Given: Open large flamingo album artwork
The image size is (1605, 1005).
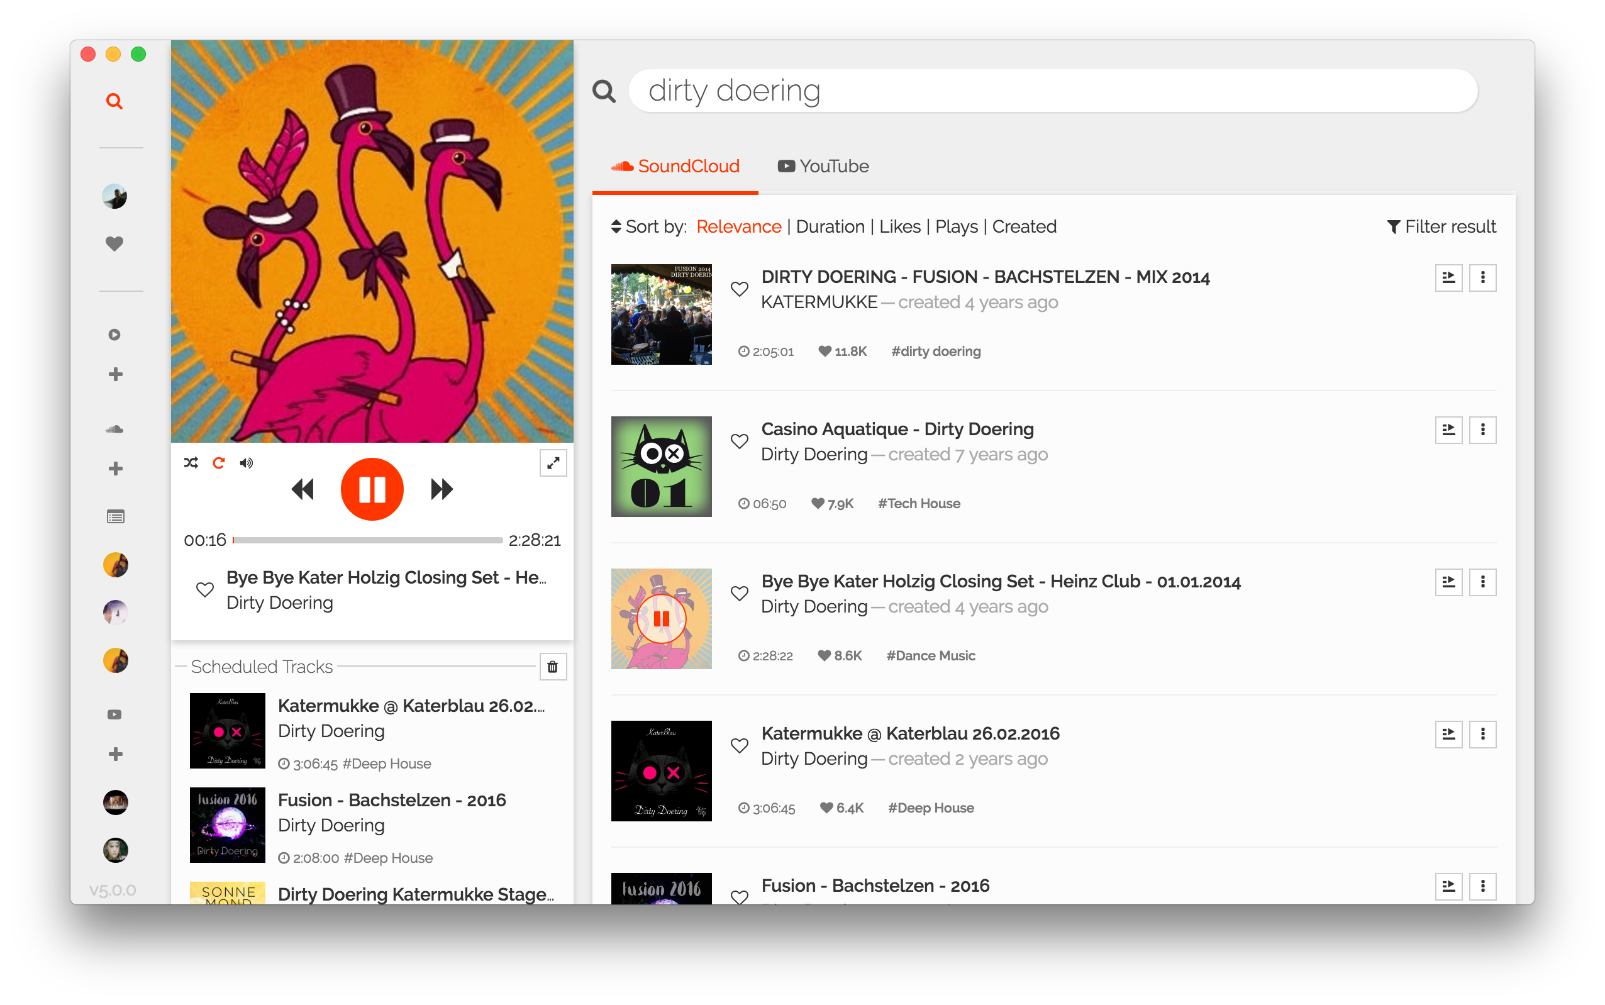Looking at the screenshot, I should point(372,242).
